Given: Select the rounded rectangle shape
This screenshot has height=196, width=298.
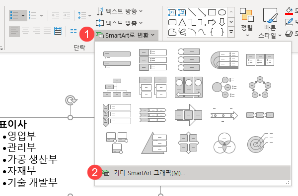Looking at the screenshot, I should (172, 22).
